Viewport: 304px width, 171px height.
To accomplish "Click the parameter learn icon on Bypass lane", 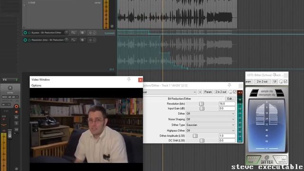I will [x=83, y=33].
